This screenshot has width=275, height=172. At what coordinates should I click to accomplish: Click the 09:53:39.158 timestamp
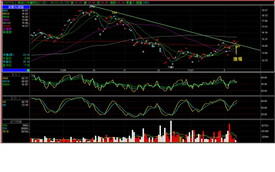coord(59,3)
